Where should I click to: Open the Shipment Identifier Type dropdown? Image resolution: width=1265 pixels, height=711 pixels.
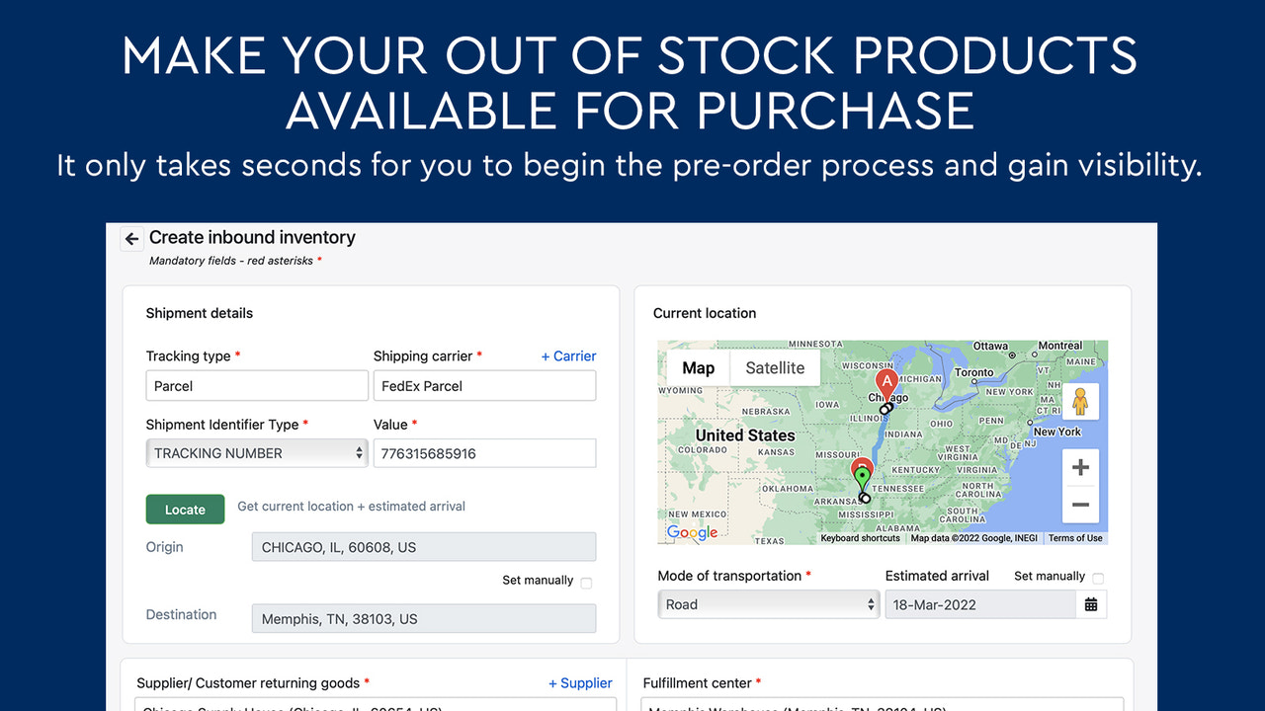pyautogui.click(x=256, y=453)
